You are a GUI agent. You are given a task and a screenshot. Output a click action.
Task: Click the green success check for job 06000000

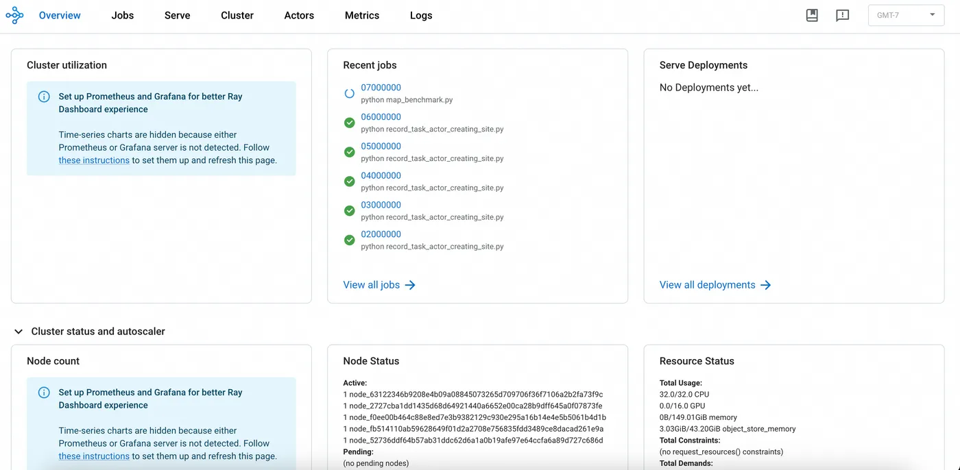349,123
